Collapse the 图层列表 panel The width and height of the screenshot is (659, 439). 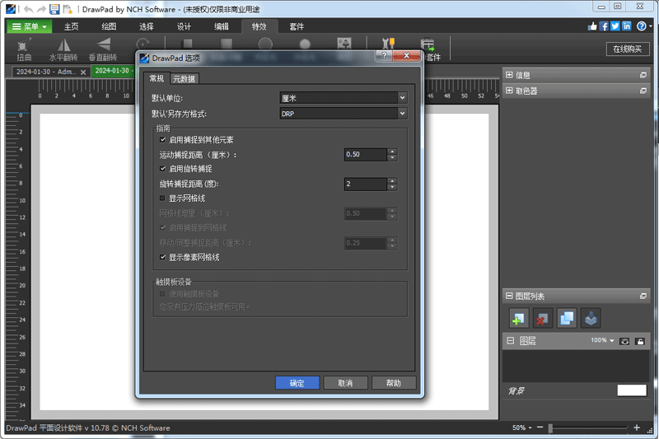(509, 296)
